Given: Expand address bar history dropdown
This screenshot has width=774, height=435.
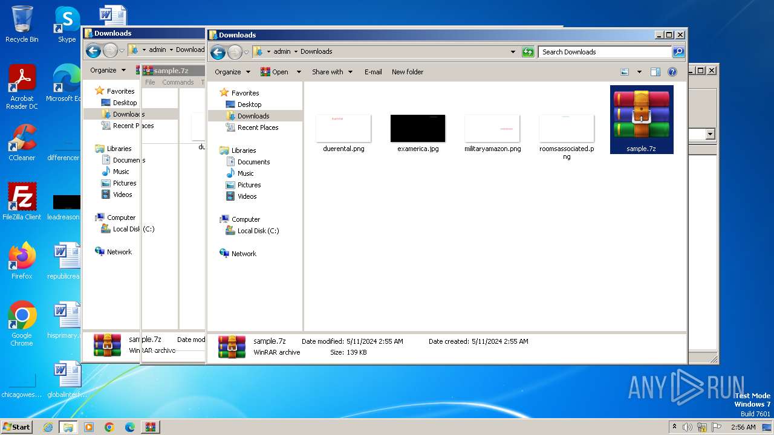Looking at the screenshot, I should click(x=513, y=52).
